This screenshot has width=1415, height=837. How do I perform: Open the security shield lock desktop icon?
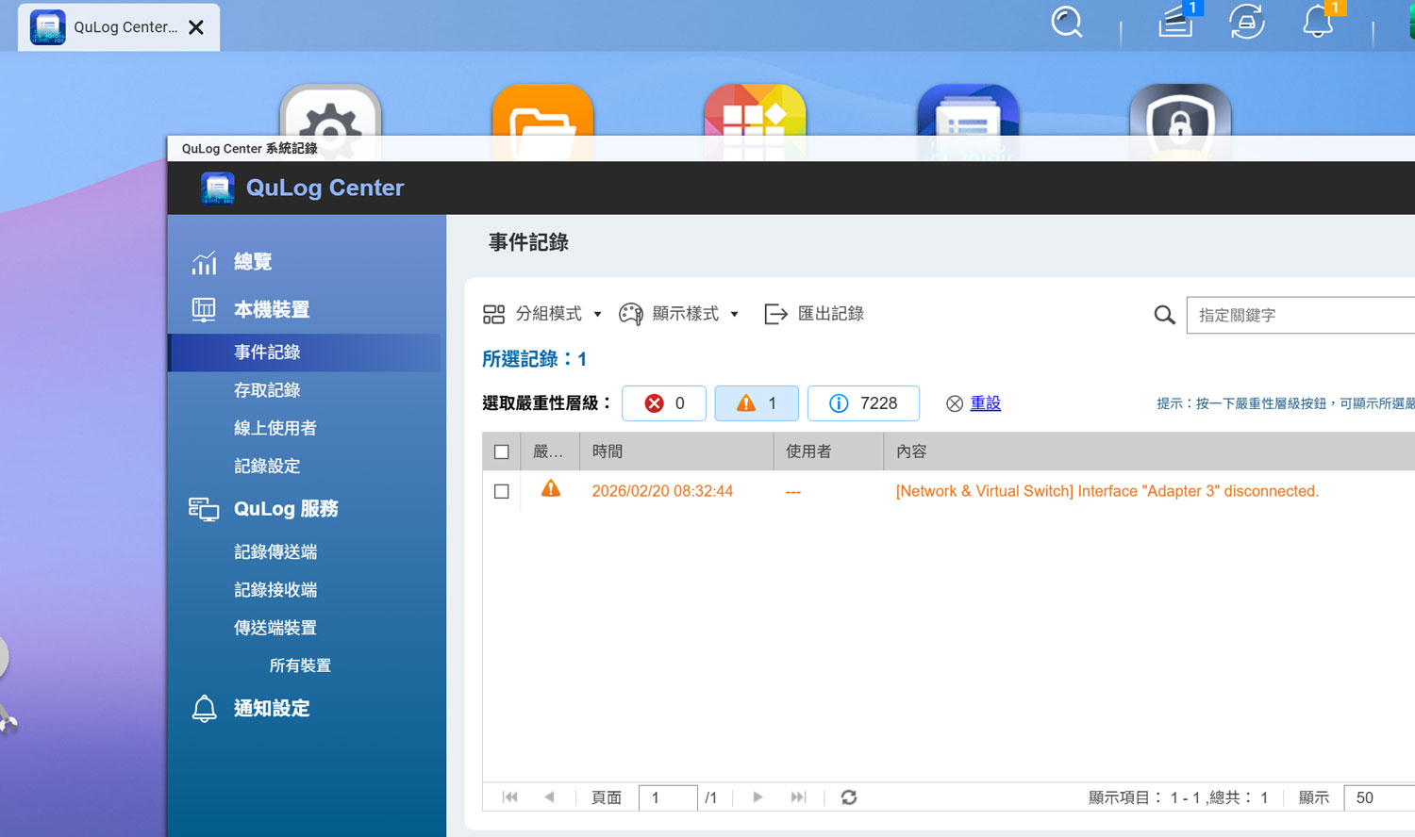pos(1180,123)
